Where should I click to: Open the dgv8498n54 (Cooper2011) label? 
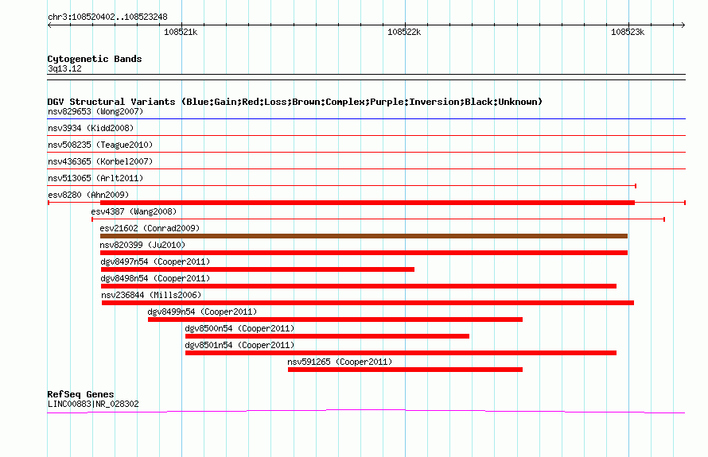[x=155, y=278]
